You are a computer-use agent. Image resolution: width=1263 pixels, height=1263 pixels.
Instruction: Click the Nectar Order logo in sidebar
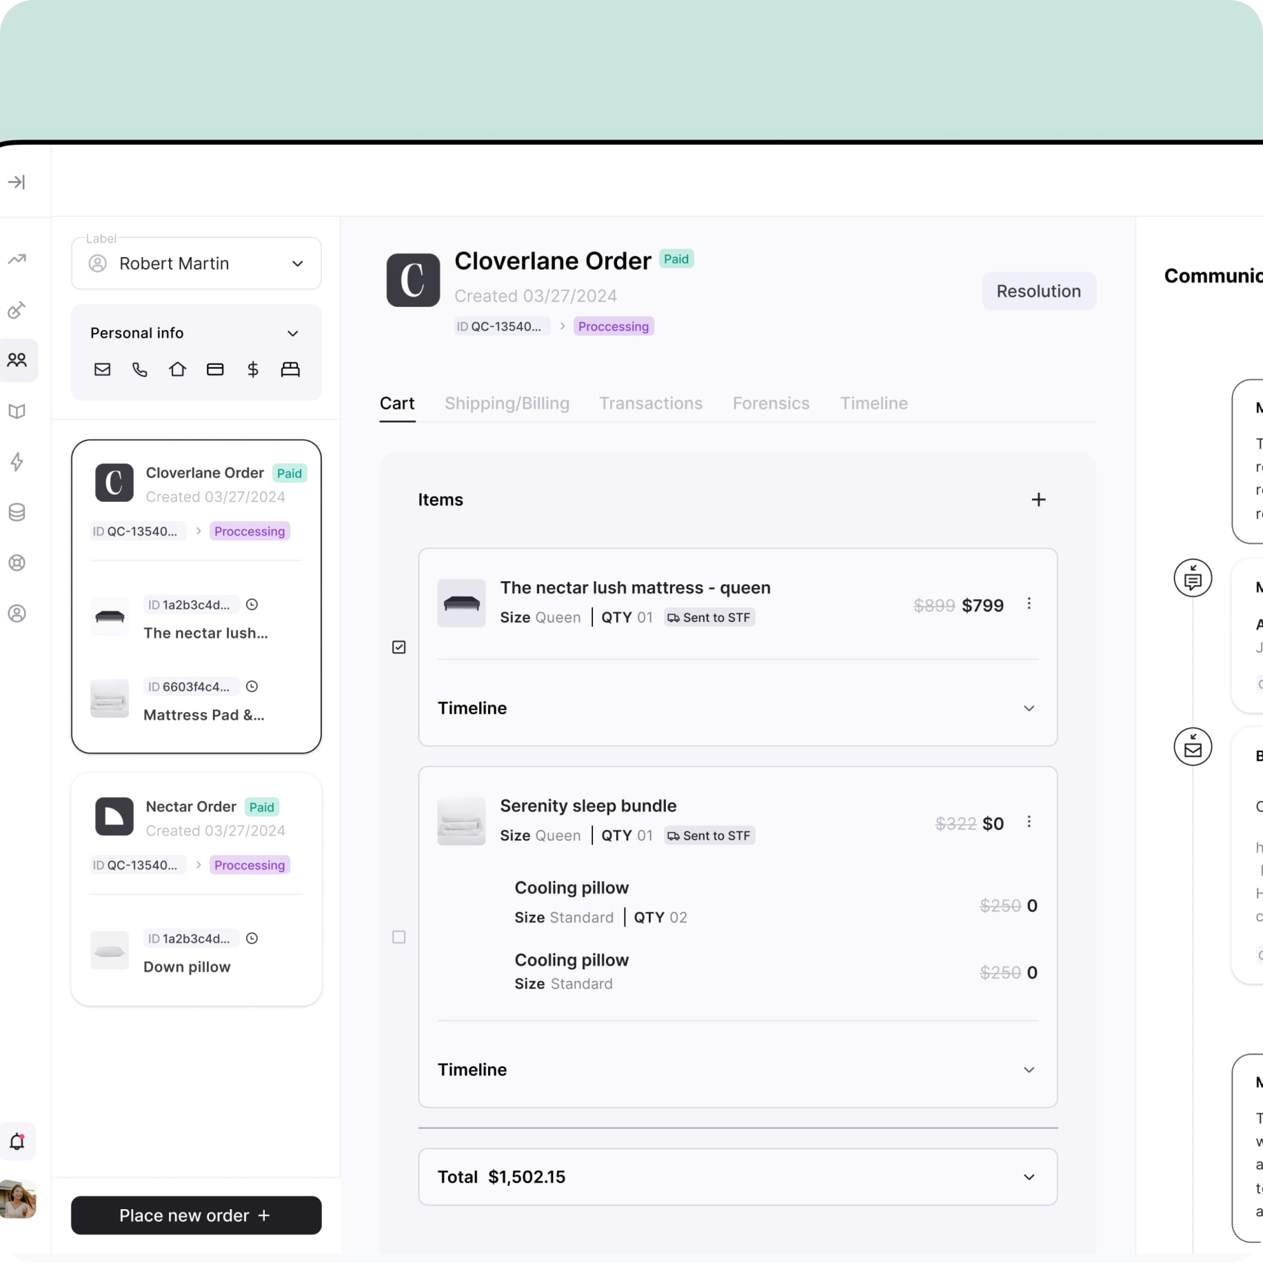[114, 816]
